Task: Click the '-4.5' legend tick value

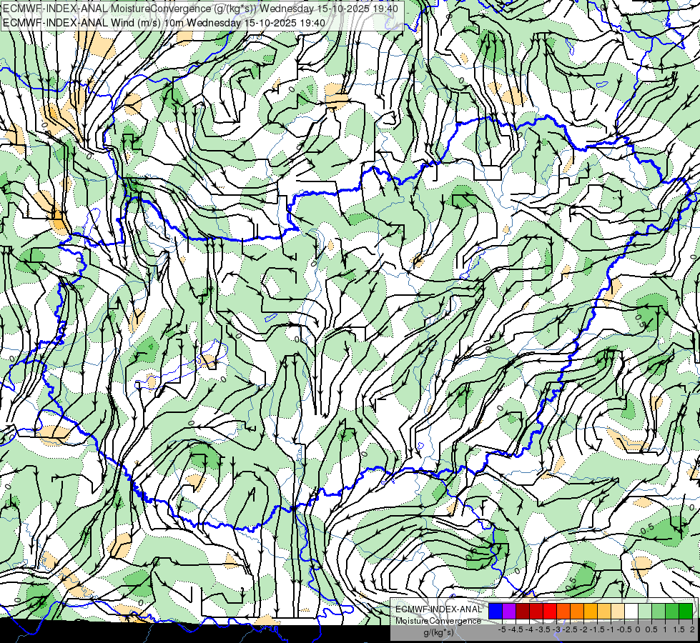Action: coord(516,629)
